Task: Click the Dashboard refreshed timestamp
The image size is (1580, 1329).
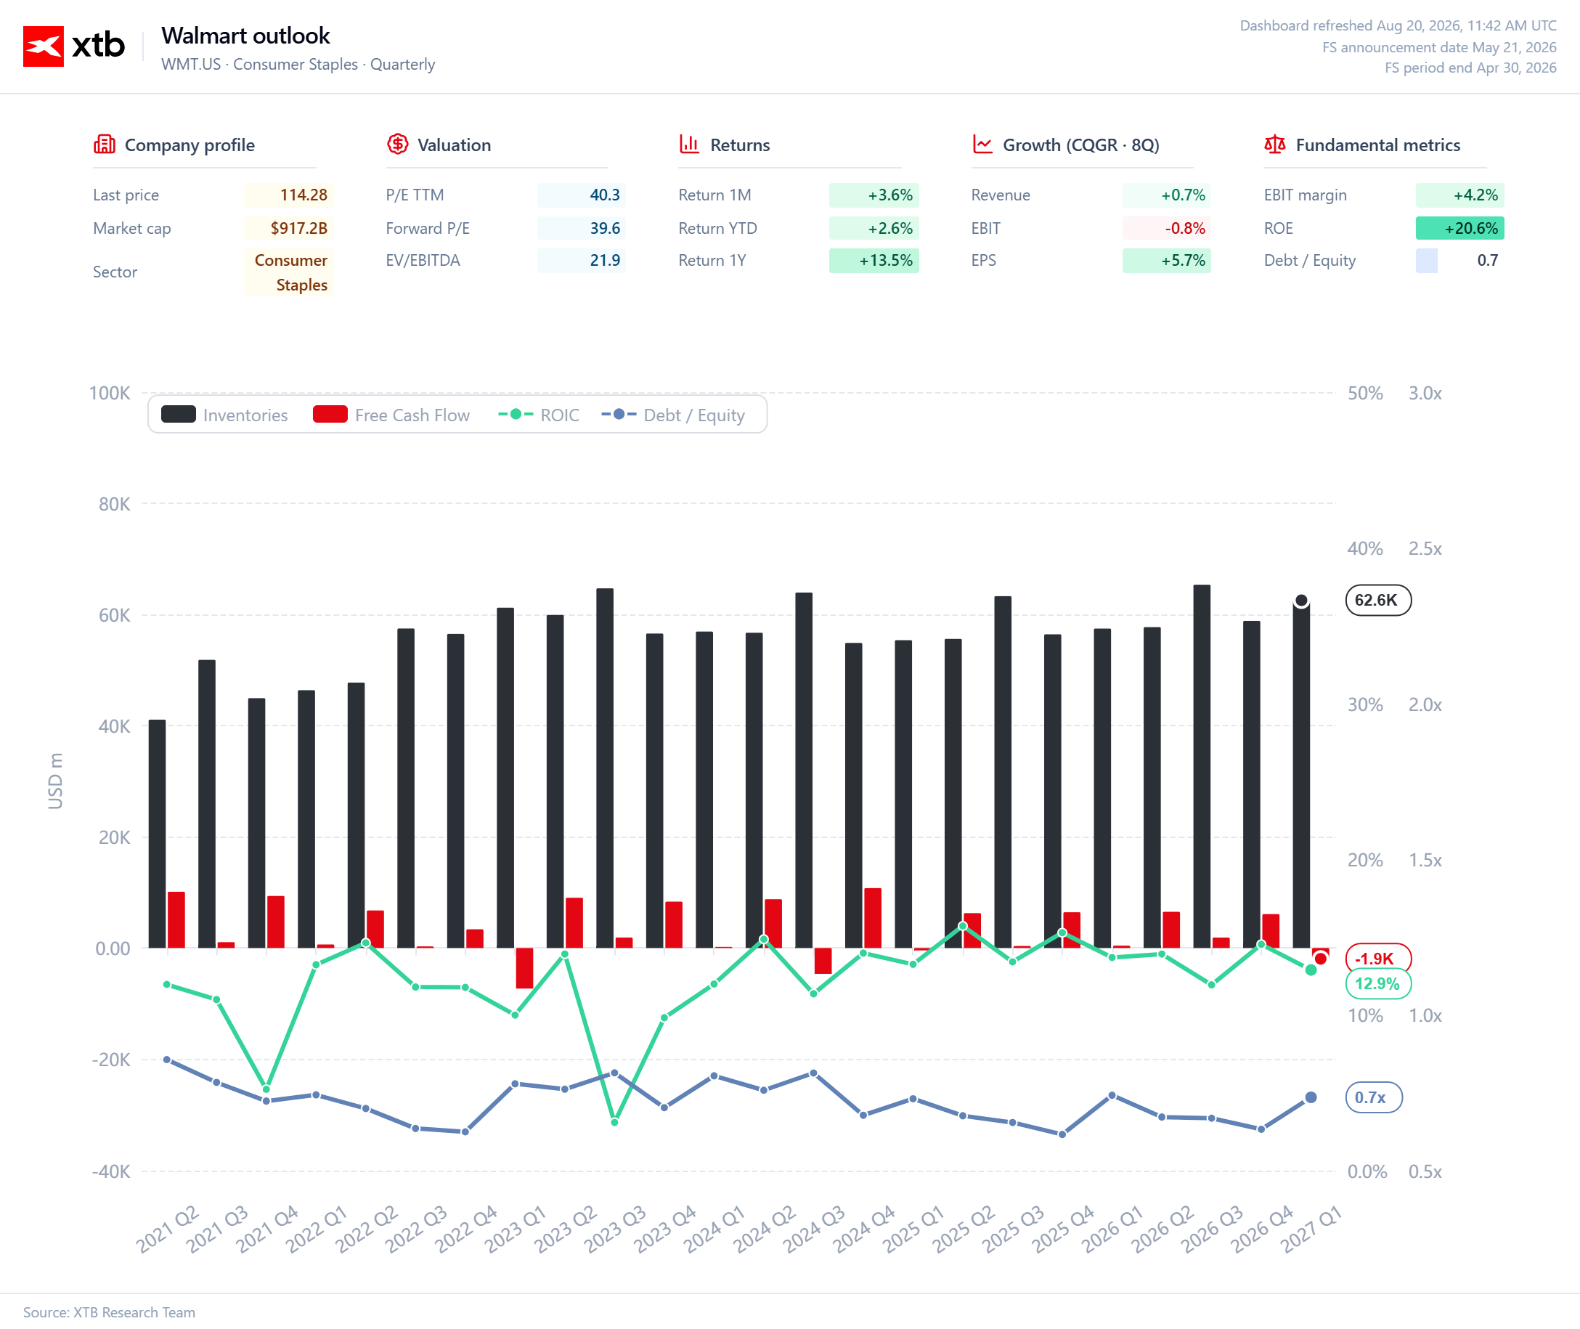Action: pos(1398,25)
